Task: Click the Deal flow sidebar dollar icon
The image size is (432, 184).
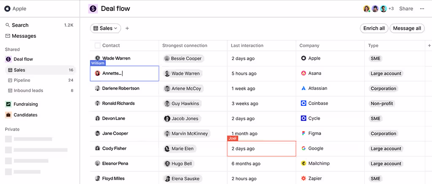Action: [x=8, y=59]
